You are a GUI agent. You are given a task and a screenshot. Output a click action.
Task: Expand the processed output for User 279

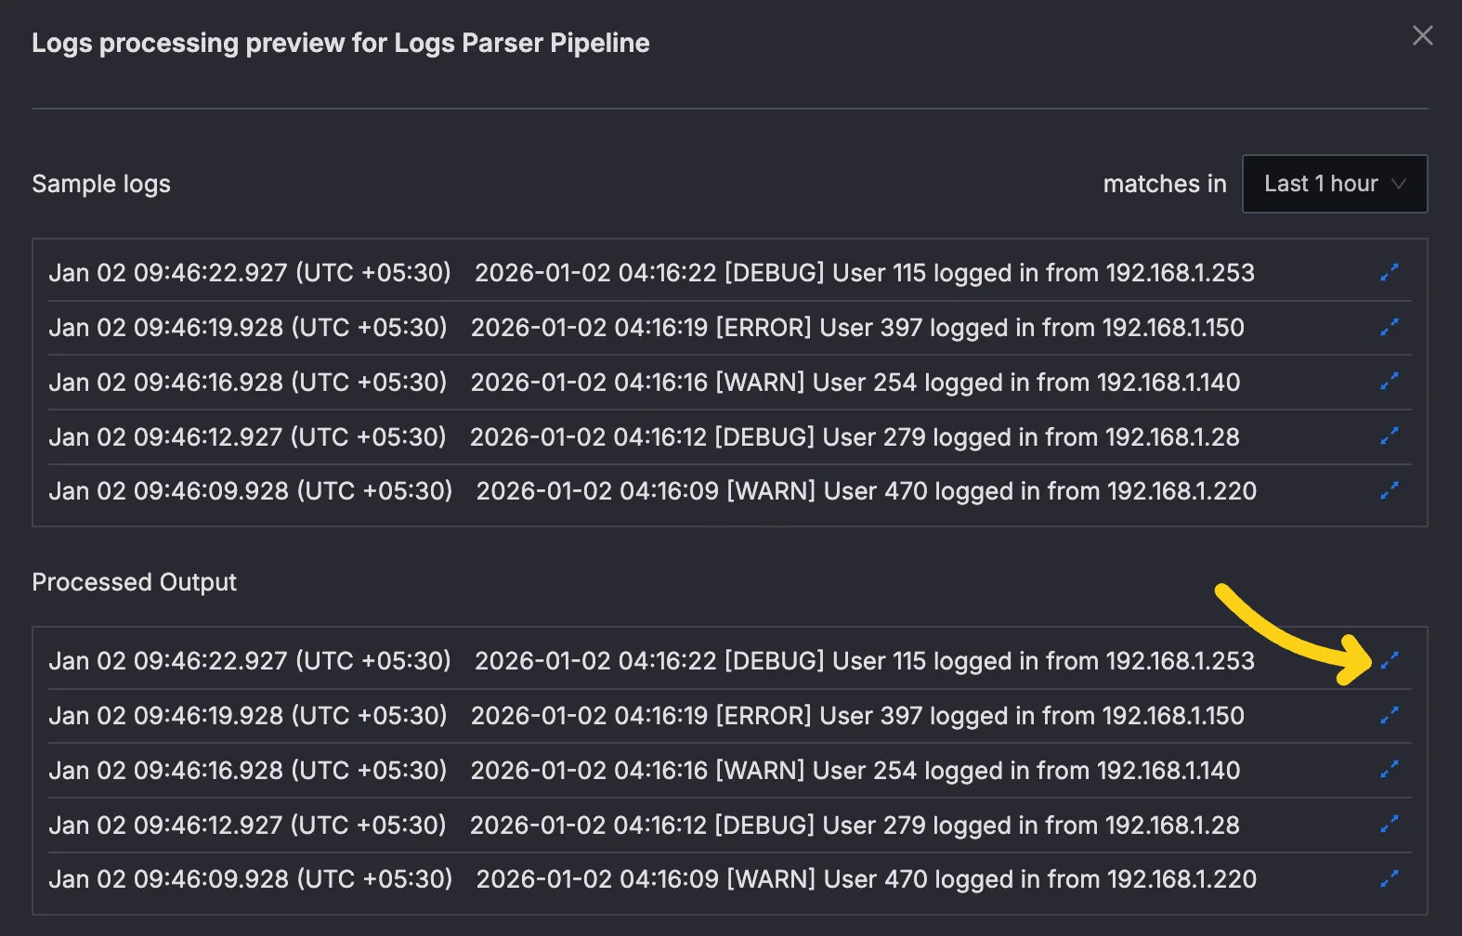coord(1390,825)
